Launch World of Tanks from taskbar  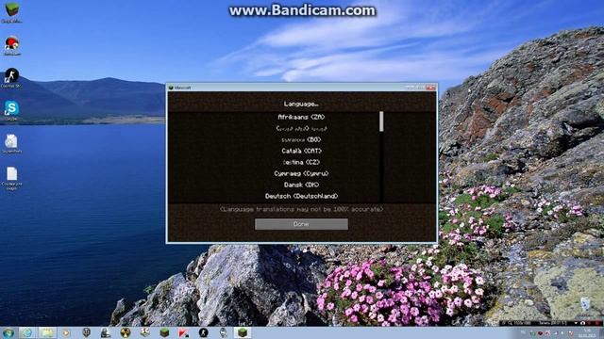click(86, 332)
